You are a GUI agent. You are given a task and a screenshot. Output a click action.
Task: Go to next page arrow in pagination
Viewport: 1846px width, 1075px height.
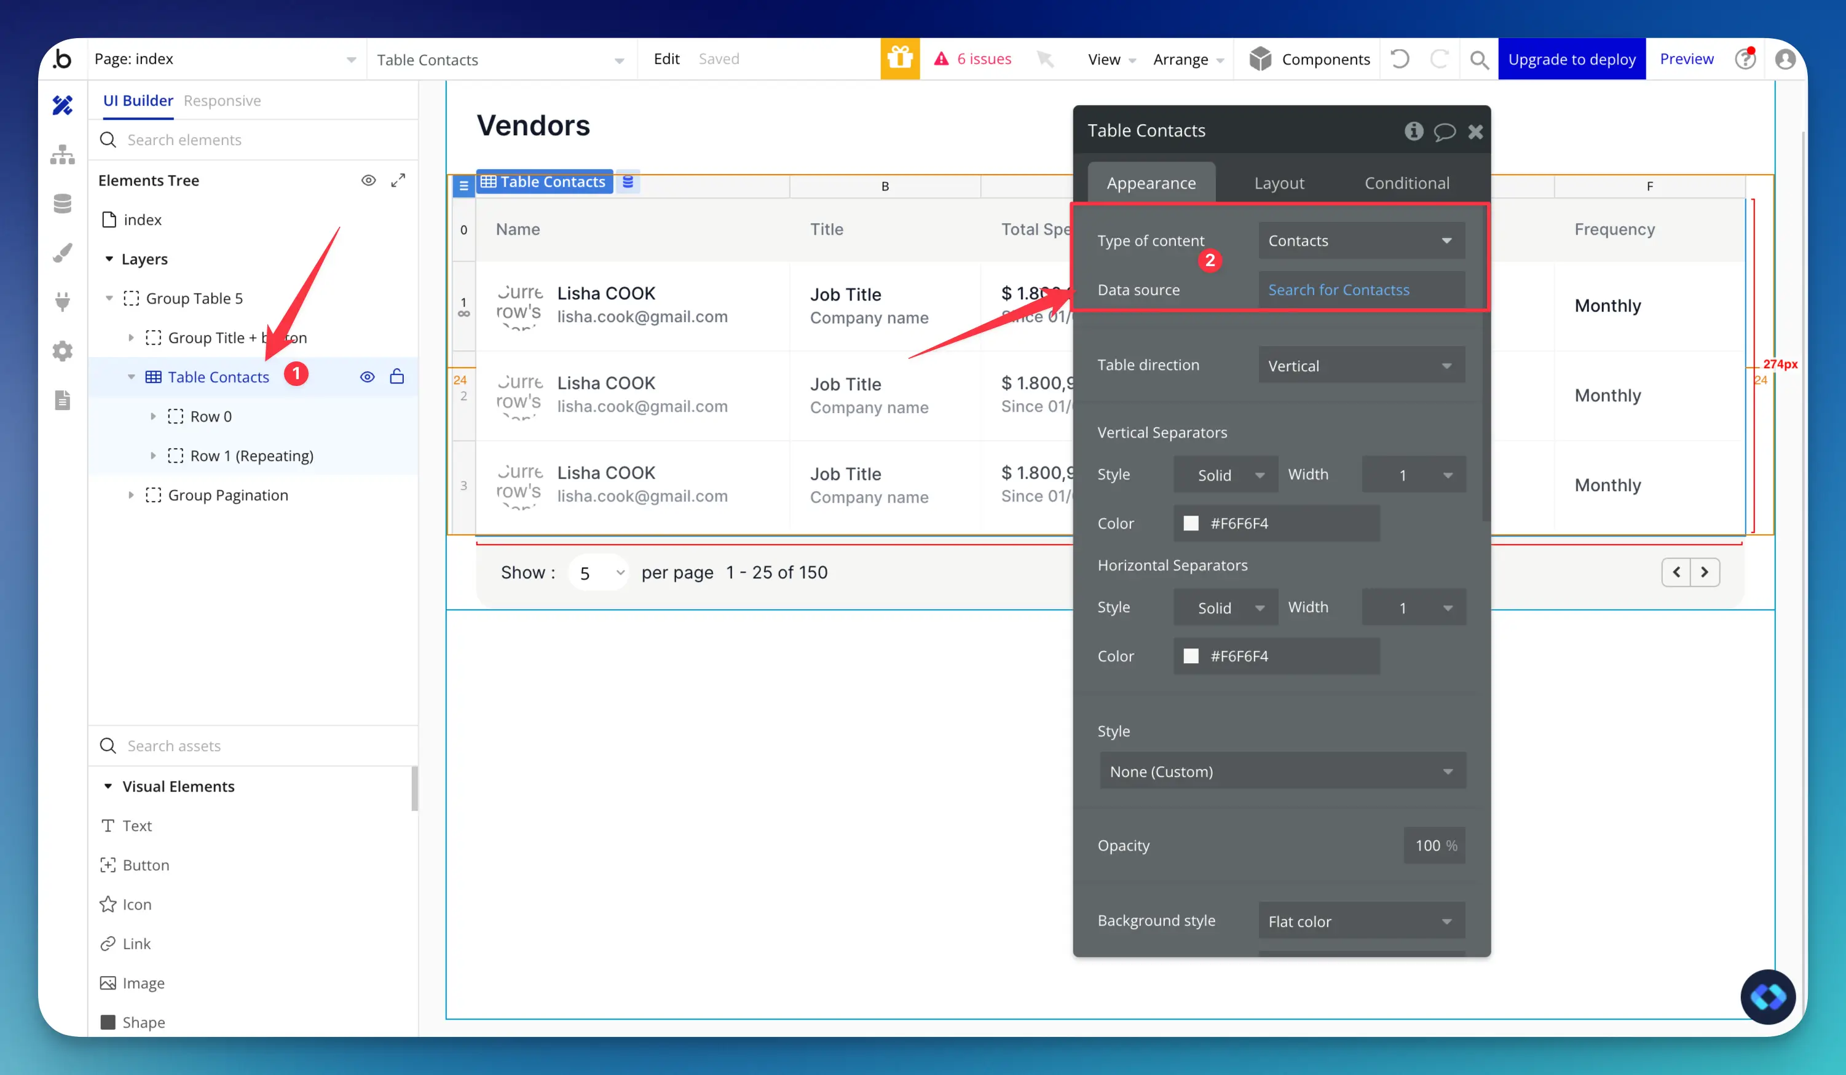click(x=1705, y=572)
